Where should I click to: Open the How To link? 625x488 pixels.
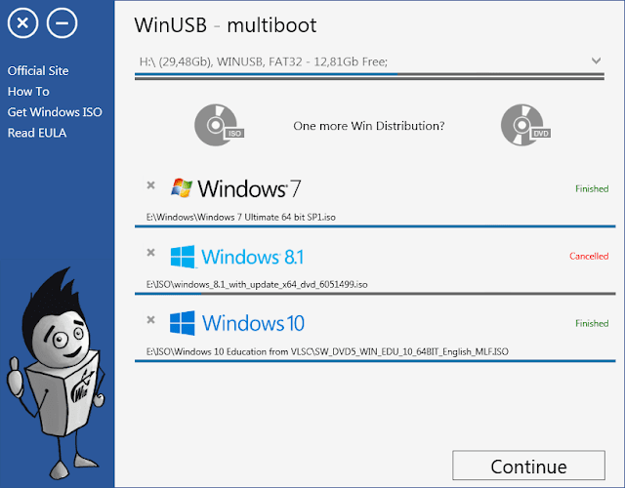click(28, 92)
